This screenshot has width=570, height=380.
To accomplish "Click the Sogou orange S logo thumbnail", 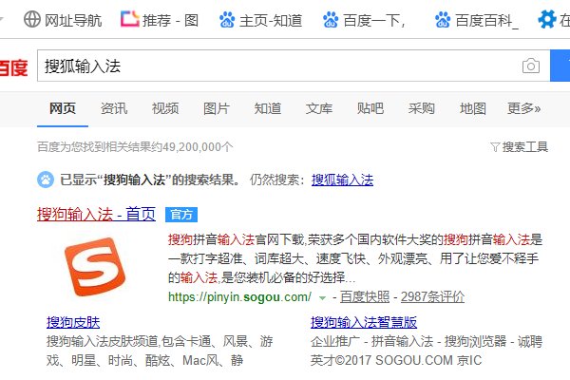I will (x=95, y=267).
